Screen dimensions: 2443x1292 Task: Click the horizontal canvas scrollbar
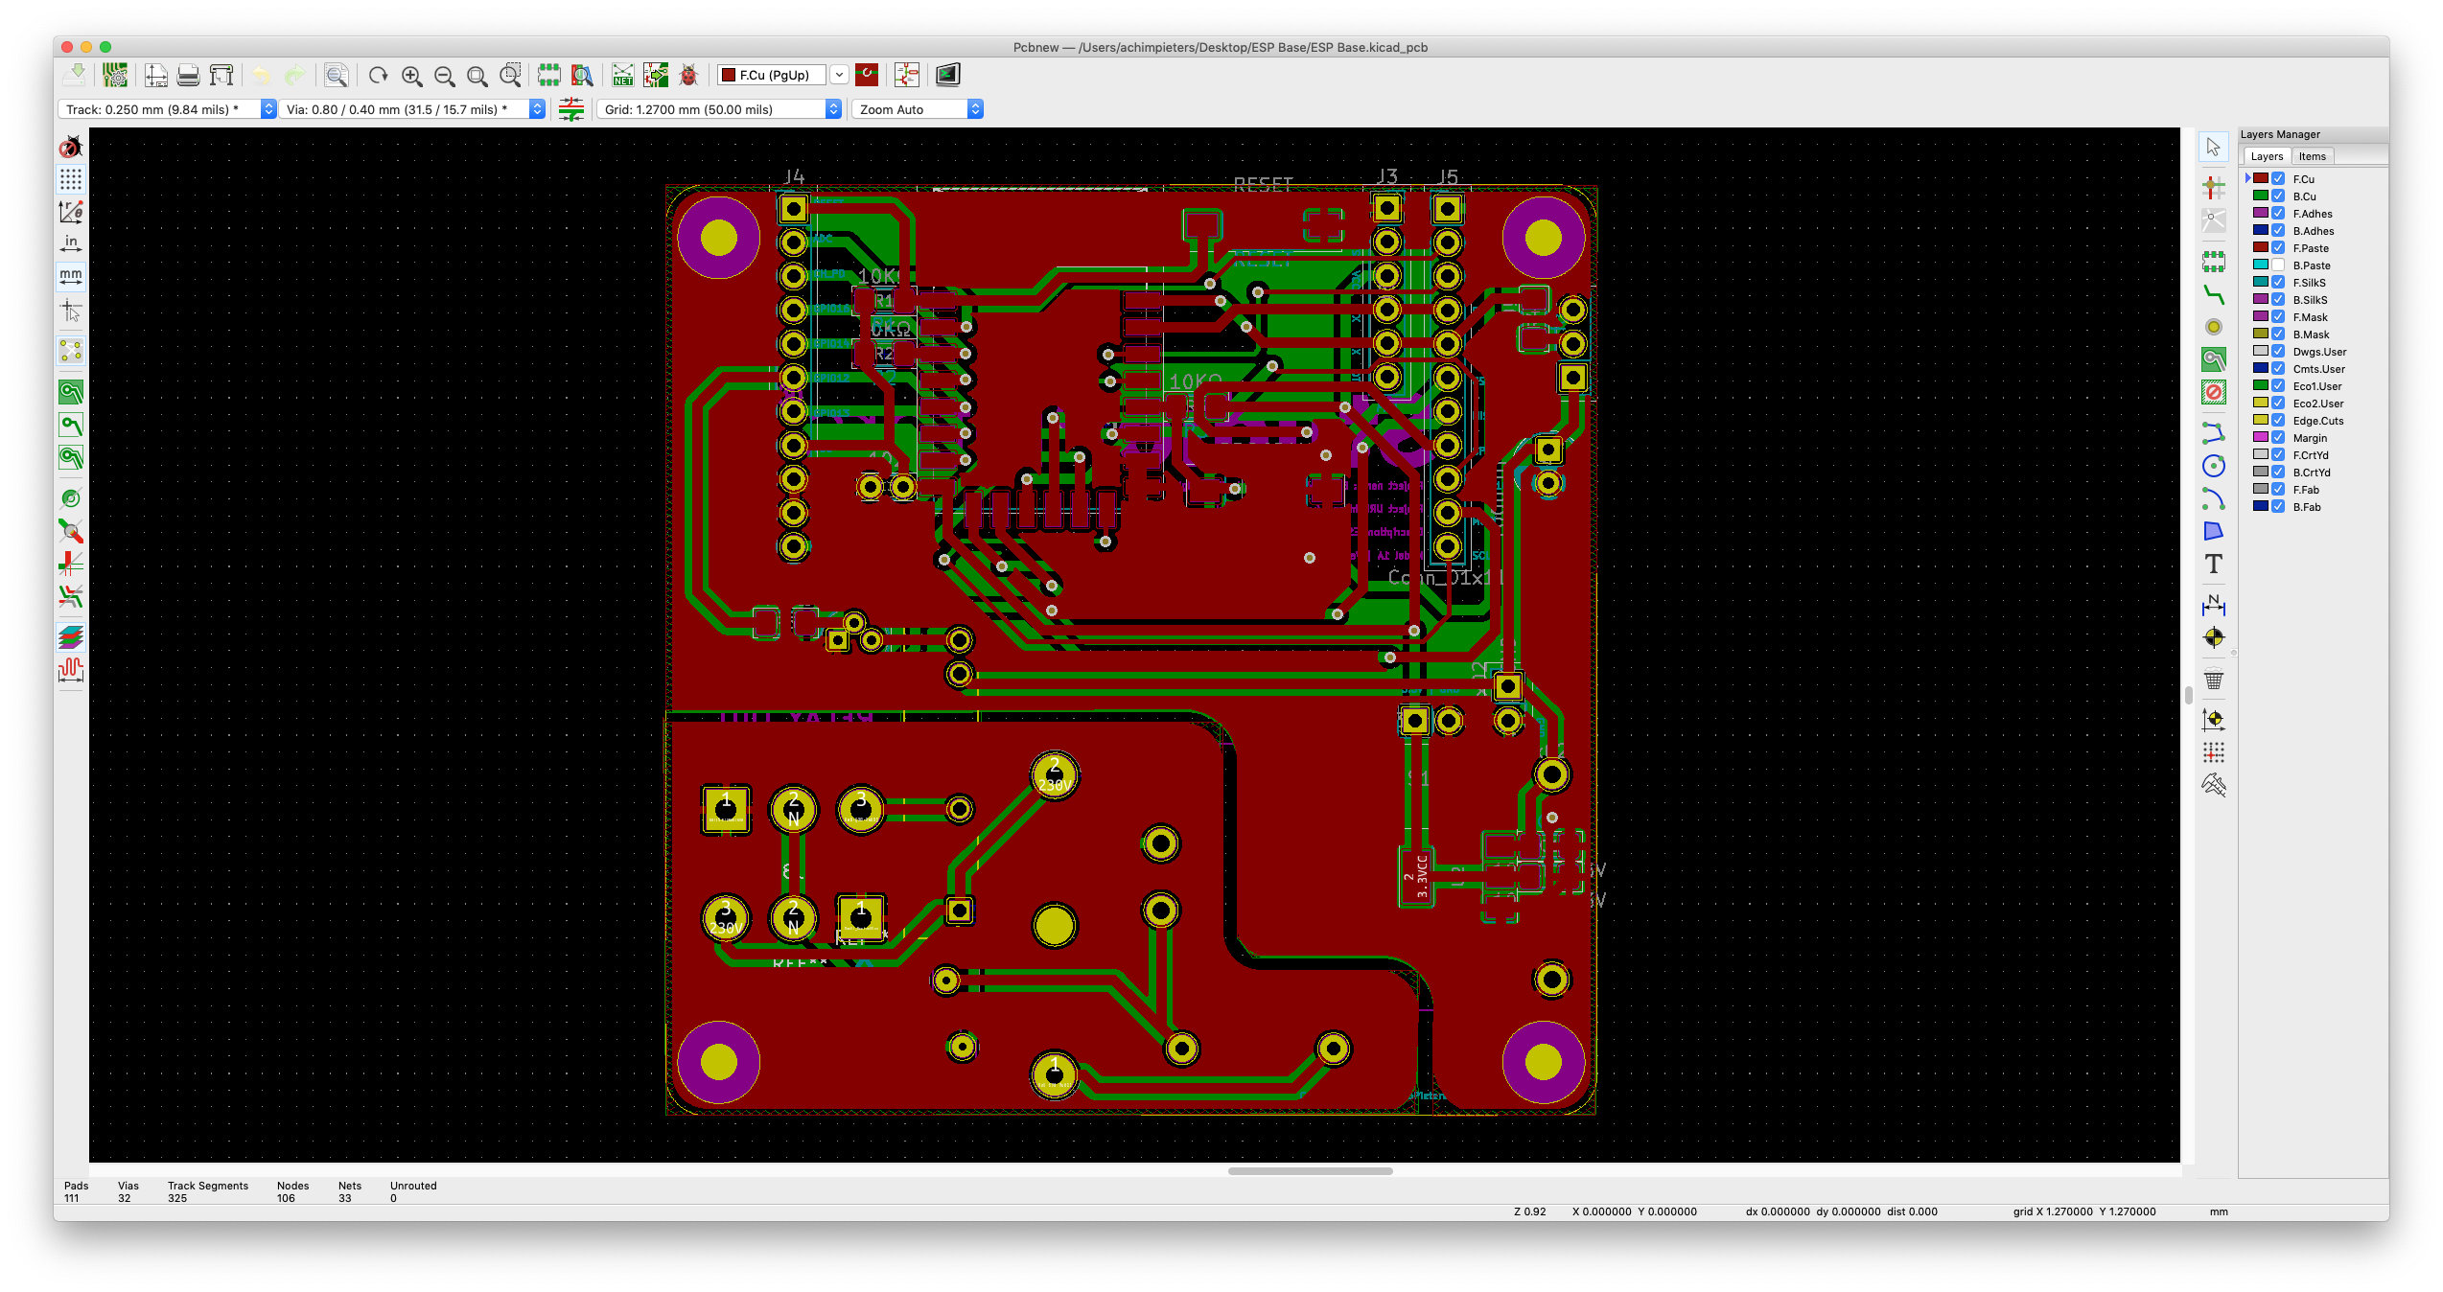[x=1310, y=1170]
